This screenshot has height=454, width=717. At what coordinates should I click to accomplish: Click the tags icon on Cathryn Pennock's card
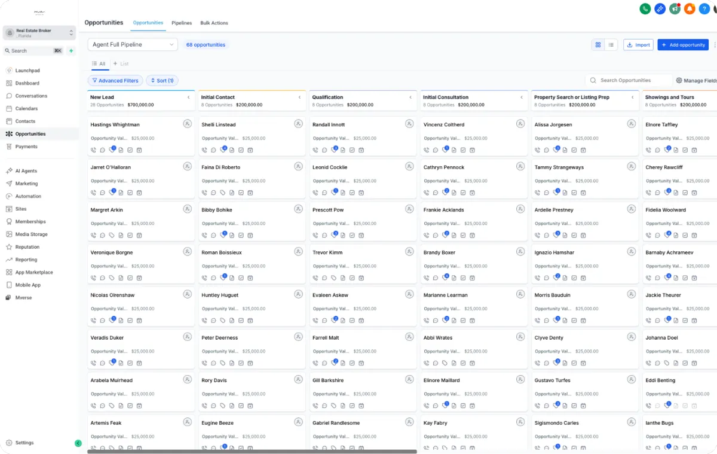pyautogui.click(x=445, y=193)
